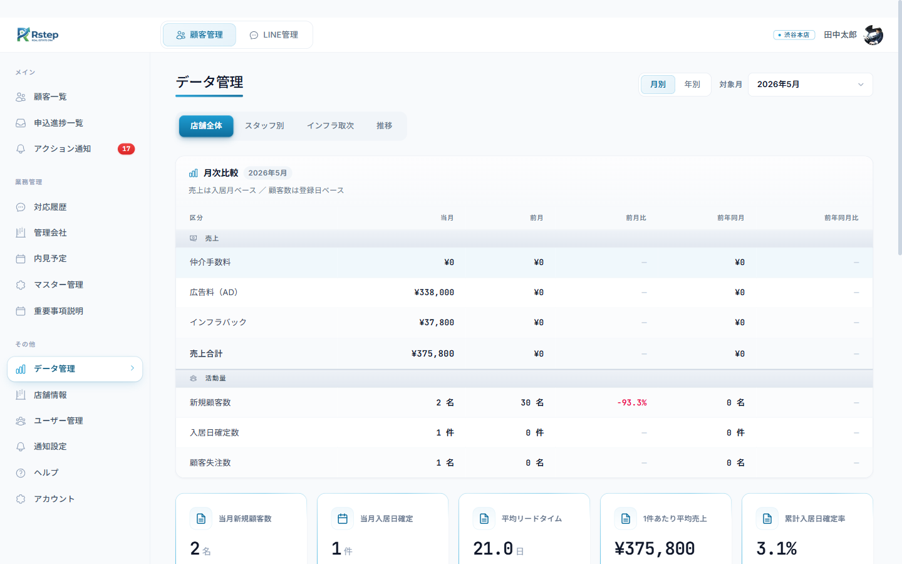Click the ¥37,800 インフラバック value

437,323
